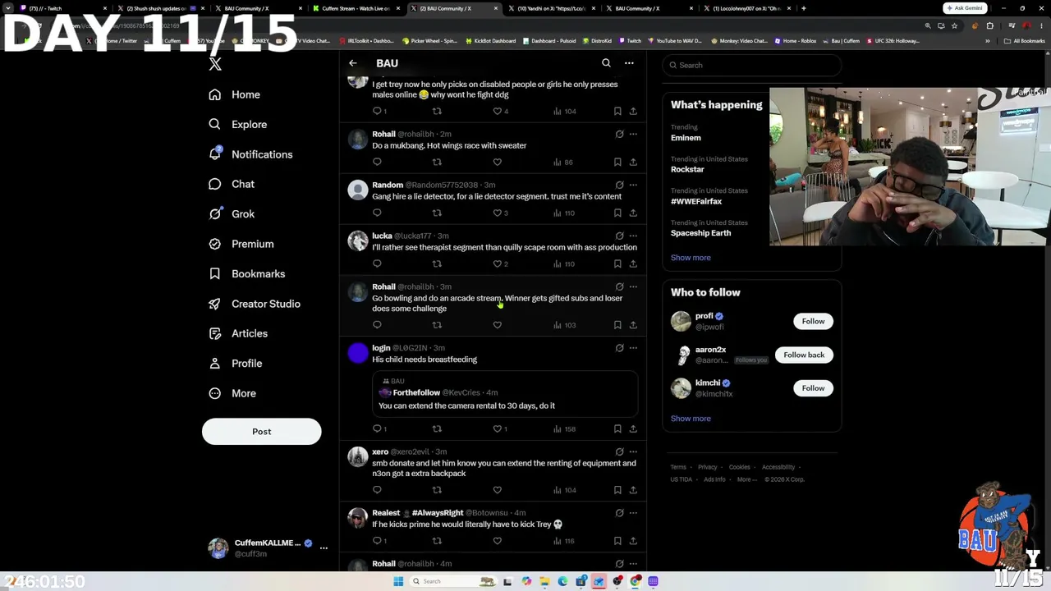Reply to xero's smb donate post
Image resolution: width=1051 pixels, height=591 pixels.
[x=377, y=490]
